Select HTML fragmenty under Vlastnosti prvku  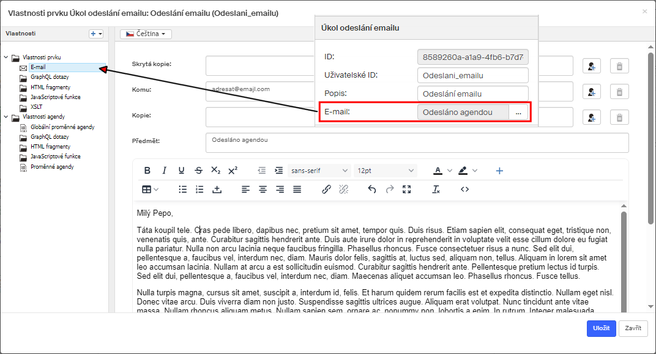[x=50, y=87]
